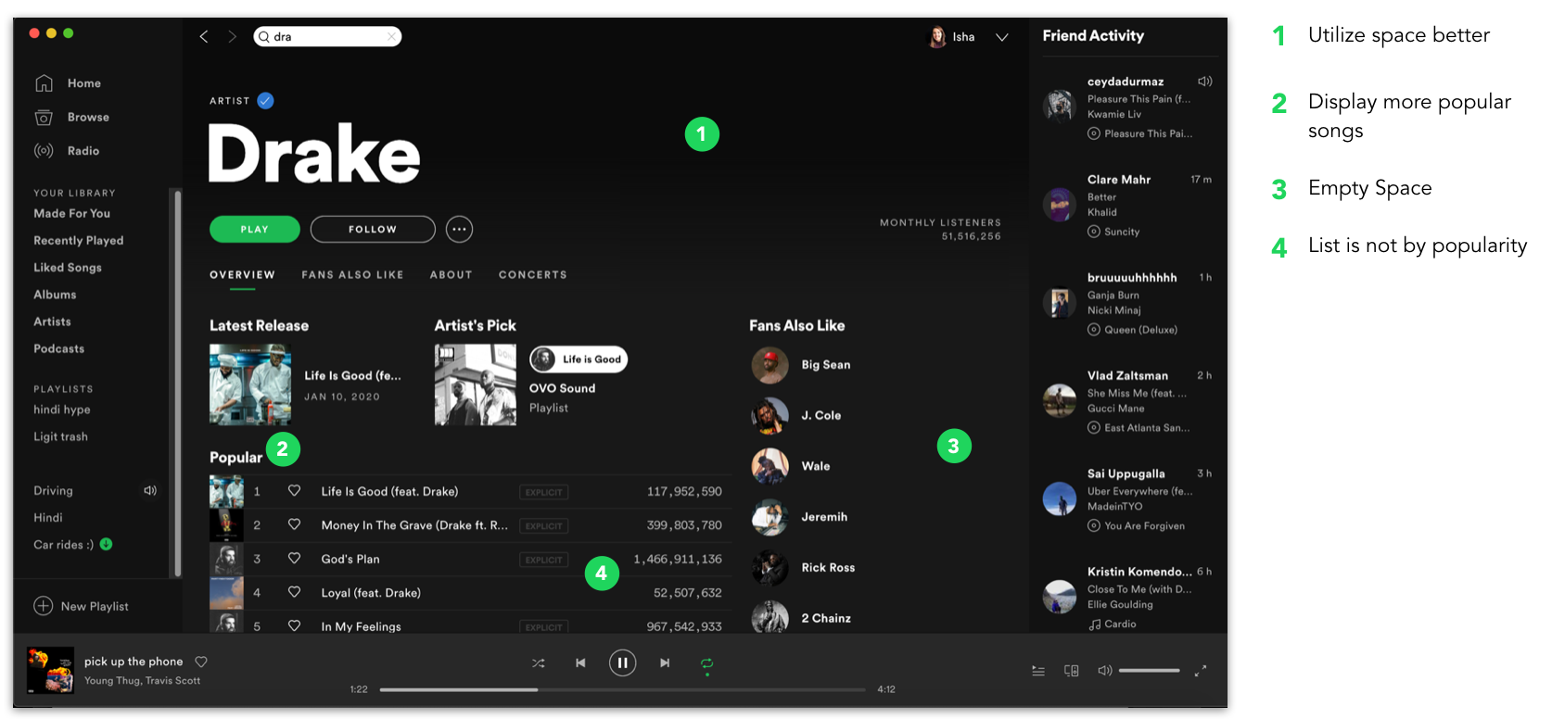Click the sidebar library scrollbar
This screenshot has width=1552, height=719.
177,384
